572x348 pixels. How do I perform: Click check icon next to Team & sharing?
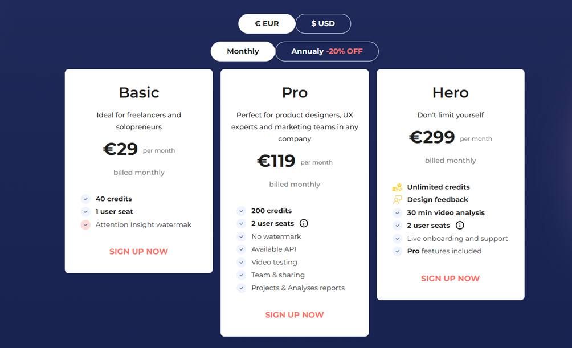point(242,275)
